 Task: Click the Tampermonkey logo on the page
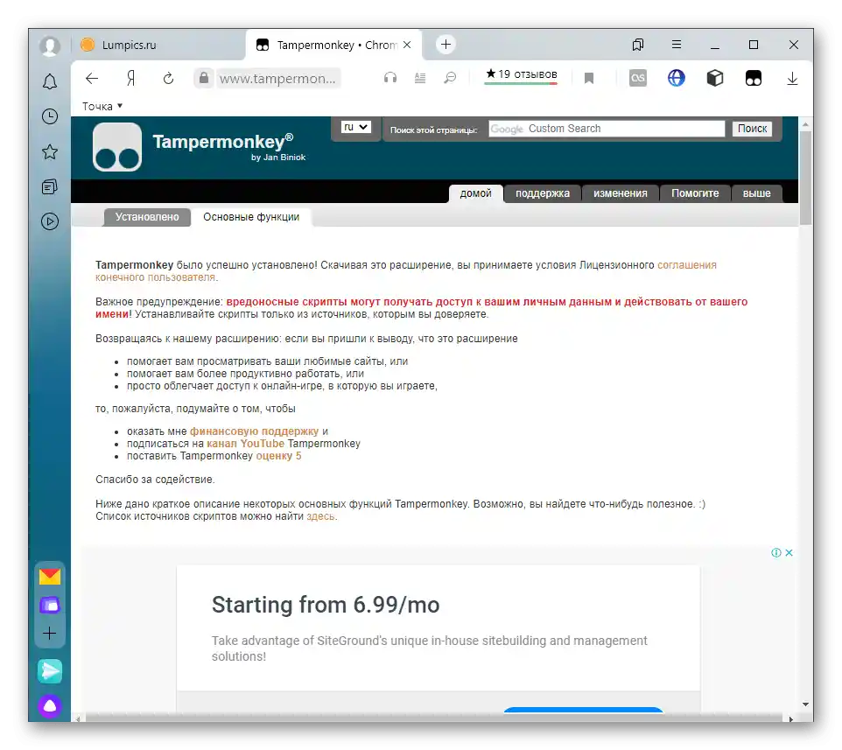(117, 147)
